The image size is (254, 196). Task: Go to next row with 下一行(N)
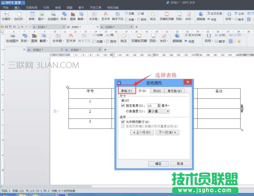tap(167, 132)
